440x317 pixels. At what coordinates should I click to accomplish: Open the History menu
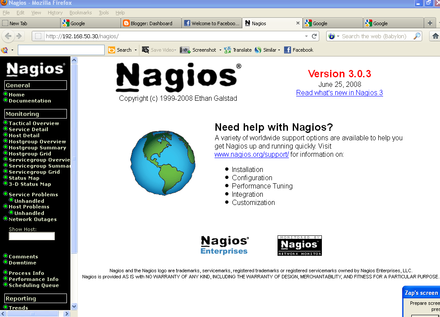pos(55,13)
